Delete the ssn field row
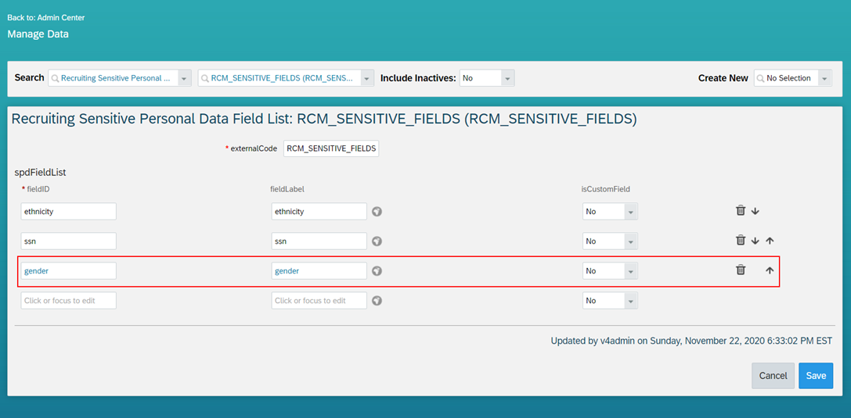Viewport: 851px width, 418px height. 741,241
